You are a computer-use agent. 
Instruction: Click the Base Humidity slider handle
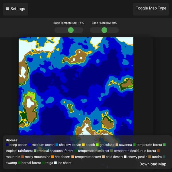click(104, 30)
